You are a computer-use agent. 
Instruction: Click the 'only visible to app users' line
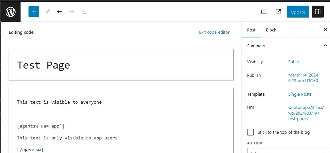click(x=69, y=138)
